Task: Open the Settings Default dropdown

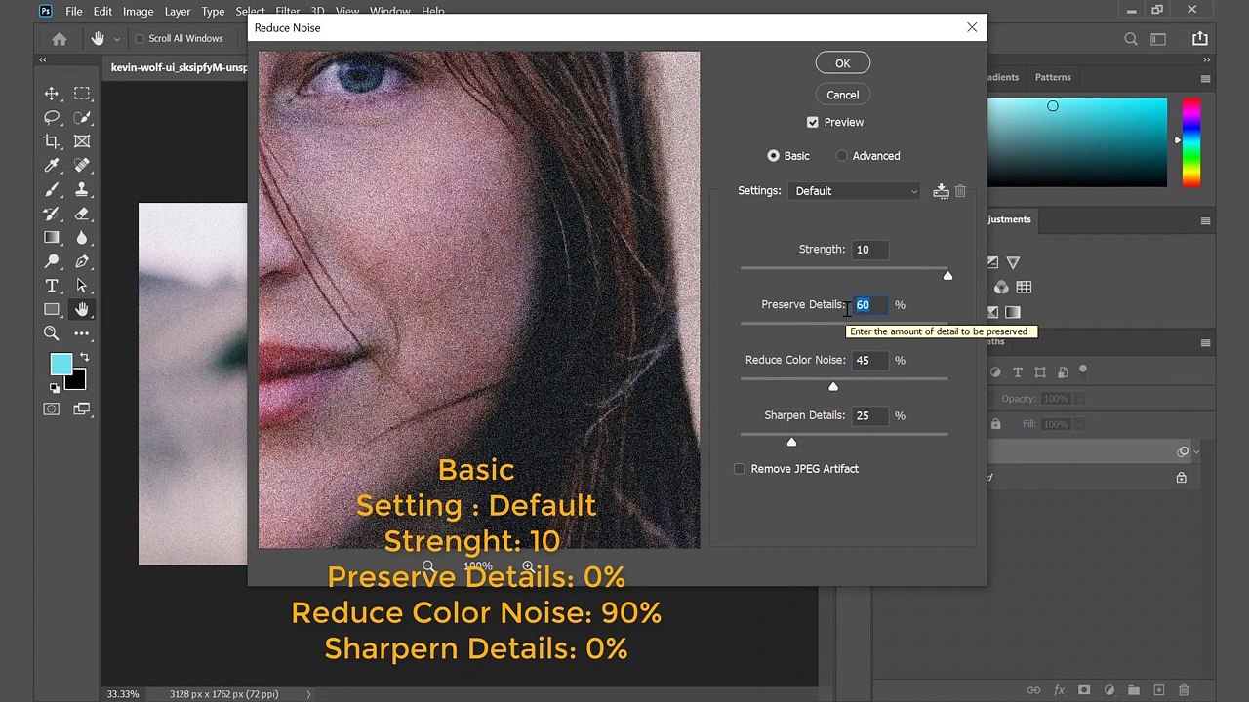Action: click(x=856, y=191)
